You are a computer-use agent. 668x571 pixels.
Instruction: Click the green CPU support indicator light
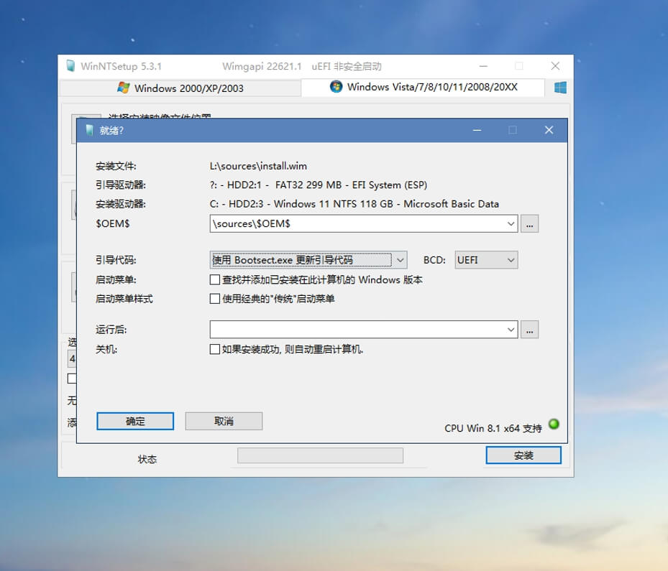click(554, 424)
